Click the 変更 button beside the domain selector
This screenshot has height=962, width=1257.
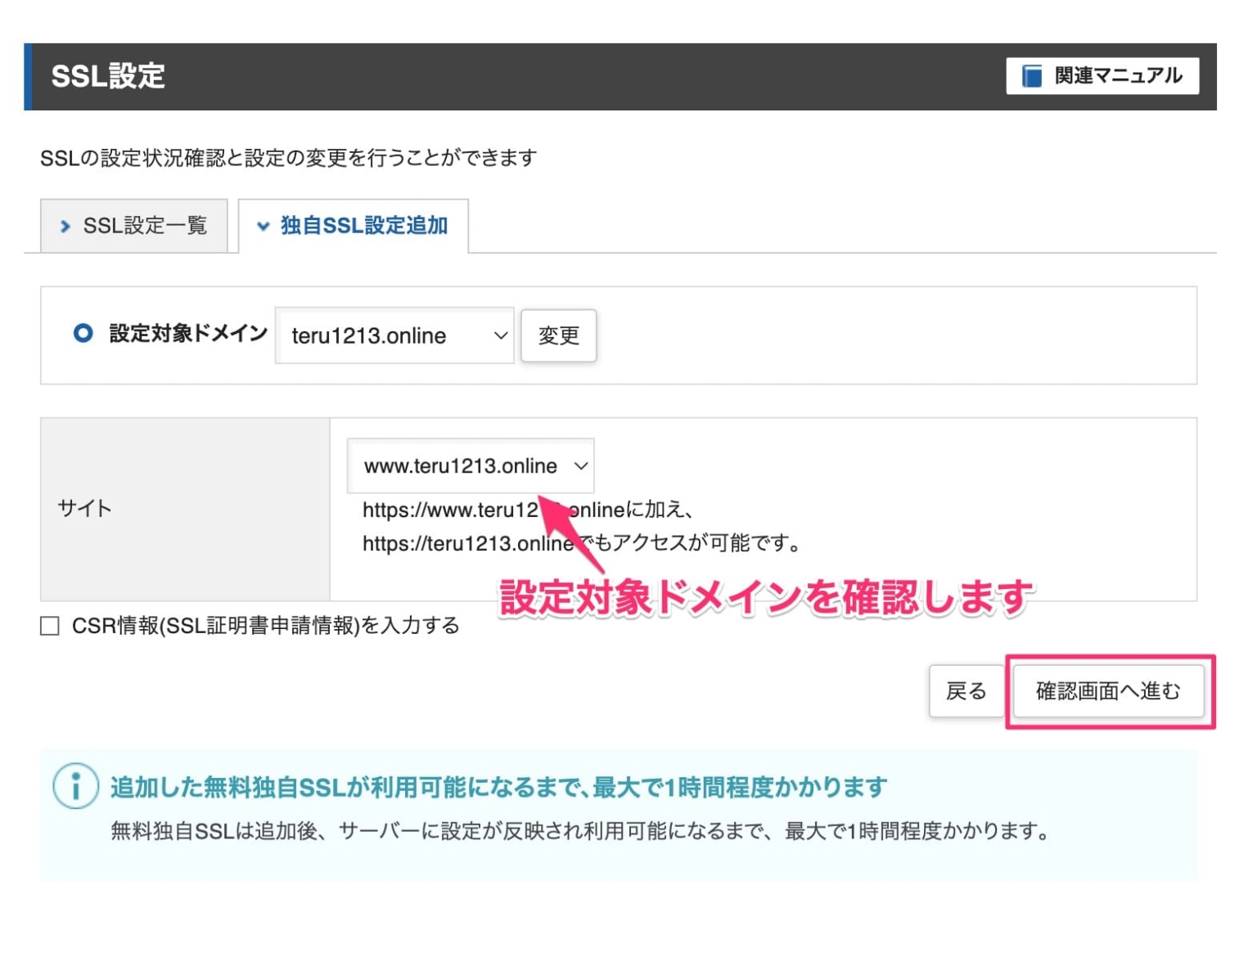click(x=558, y=335)
